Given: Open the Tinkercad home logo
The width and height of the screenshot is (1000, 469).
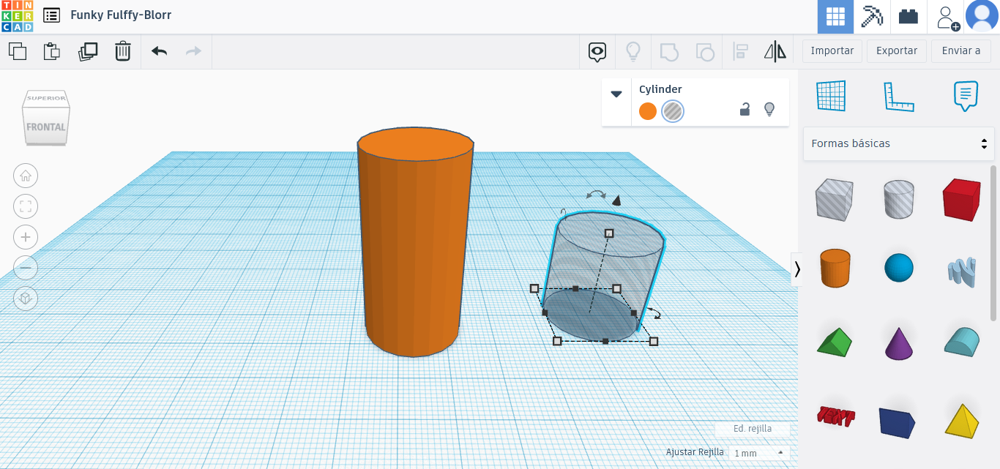Looking at the screenshot, I should click(x=17, y=16).
